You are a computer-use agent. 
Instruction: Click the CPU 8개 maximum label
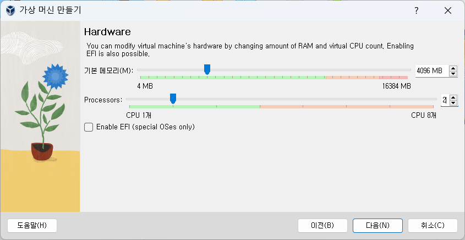click(424, 116)
